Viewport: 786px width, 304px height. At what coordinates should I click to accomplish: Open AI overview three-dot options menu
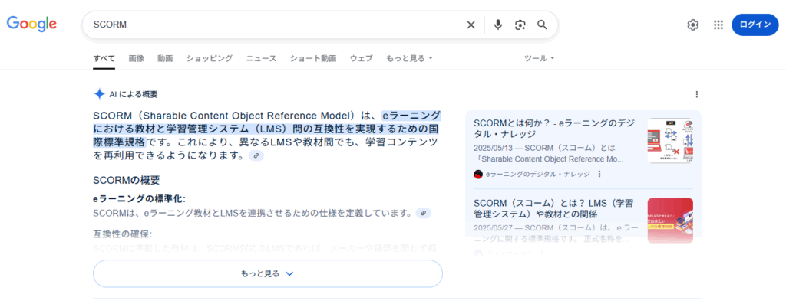697,94
